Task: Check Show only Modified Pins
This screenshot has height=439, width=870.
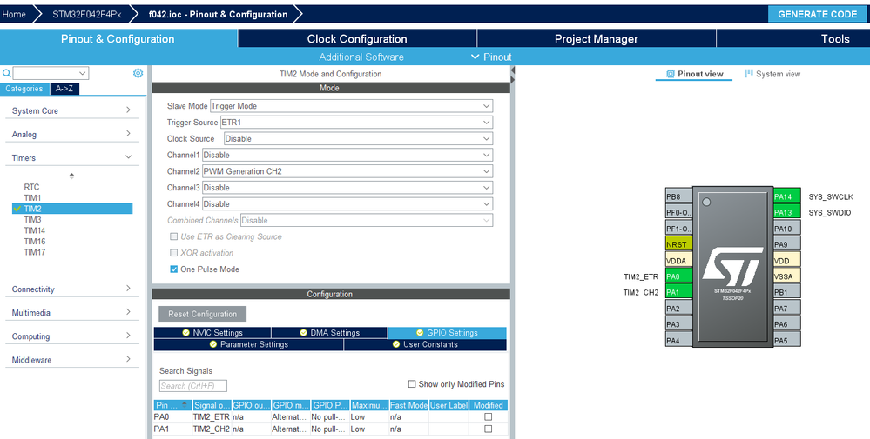Action: point(412,383)
